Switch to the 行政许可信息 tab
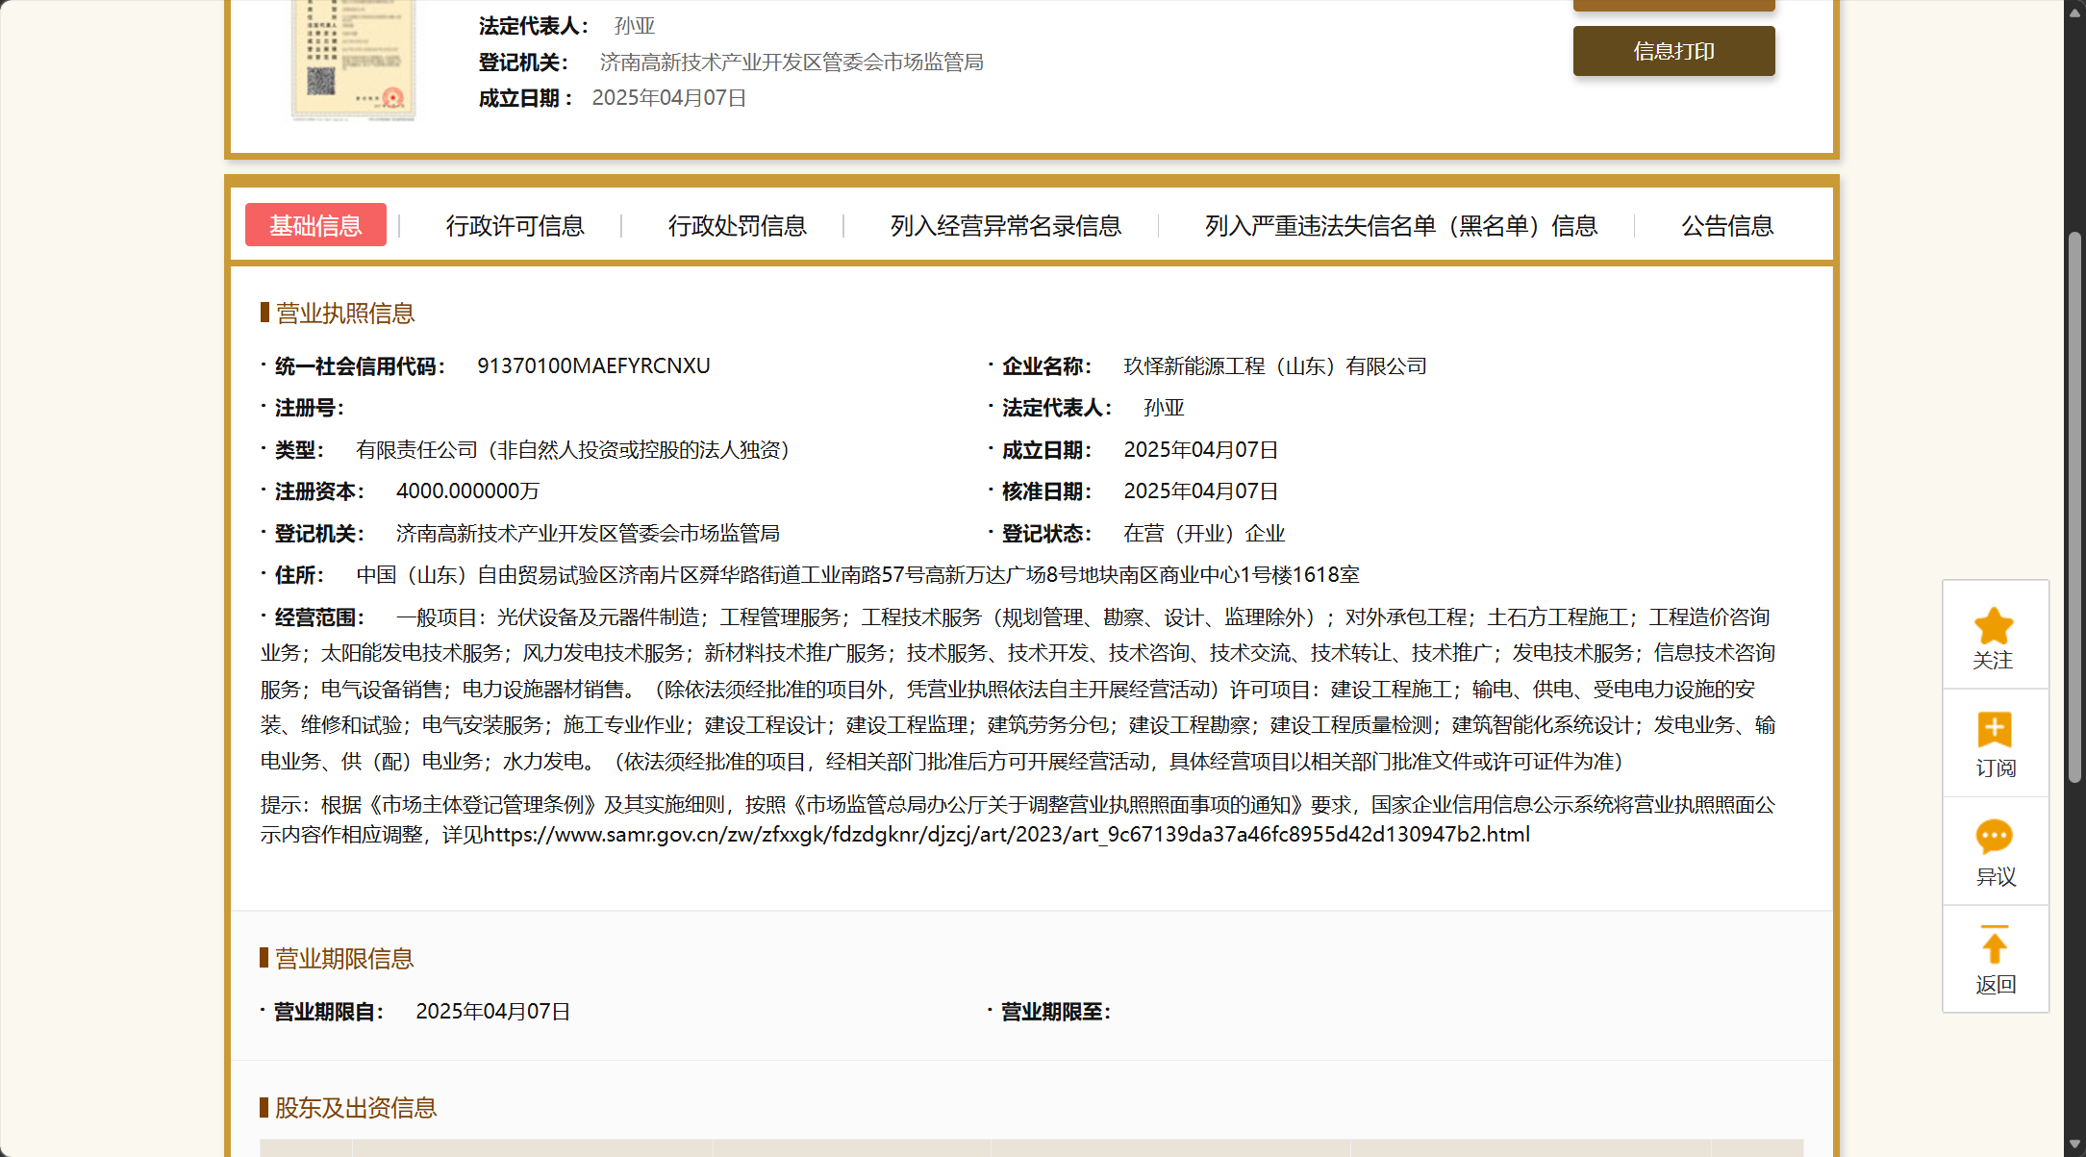 (515, 226)
